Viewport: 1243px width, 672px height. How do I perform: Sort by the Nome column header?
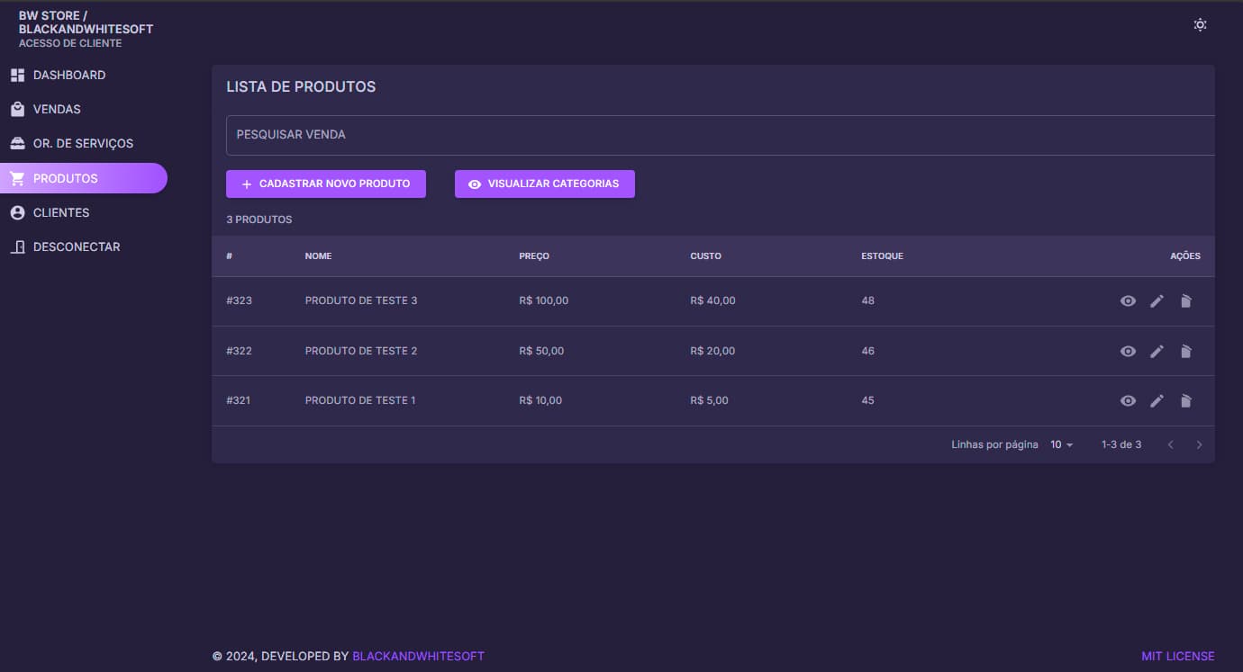(x=318, y=256)
